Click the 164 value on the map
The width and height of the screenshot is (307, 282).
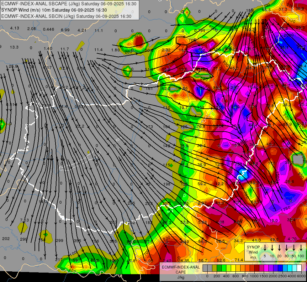coord(167,127)
